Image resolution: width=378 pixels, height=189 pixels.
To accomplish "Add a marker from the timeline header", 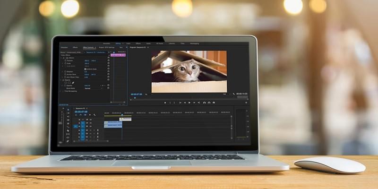I will click(90, 115).
